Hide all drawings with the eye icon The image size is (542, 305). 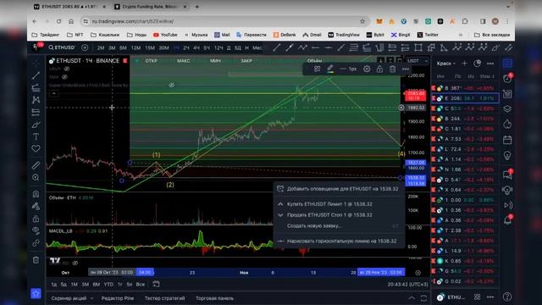tap(36, 230)
